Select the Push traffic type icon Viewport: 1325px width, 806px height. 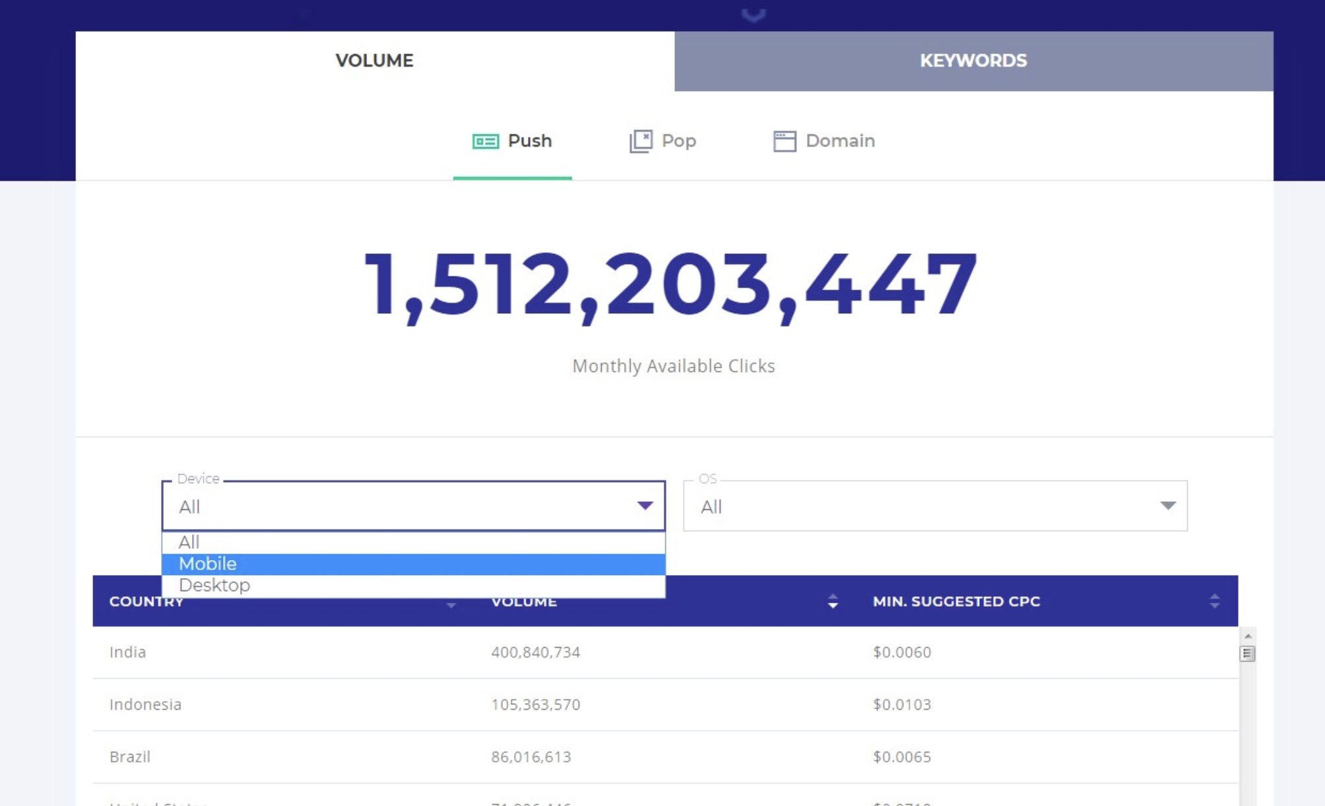pyautogui.click(x=486, y=140)
